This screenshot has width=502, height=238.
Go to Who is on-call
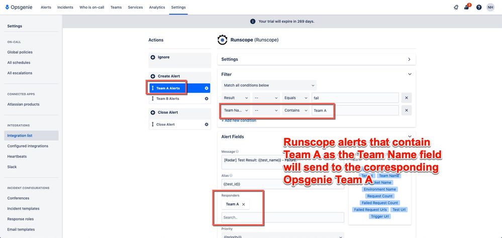click(x=92, y=8)
